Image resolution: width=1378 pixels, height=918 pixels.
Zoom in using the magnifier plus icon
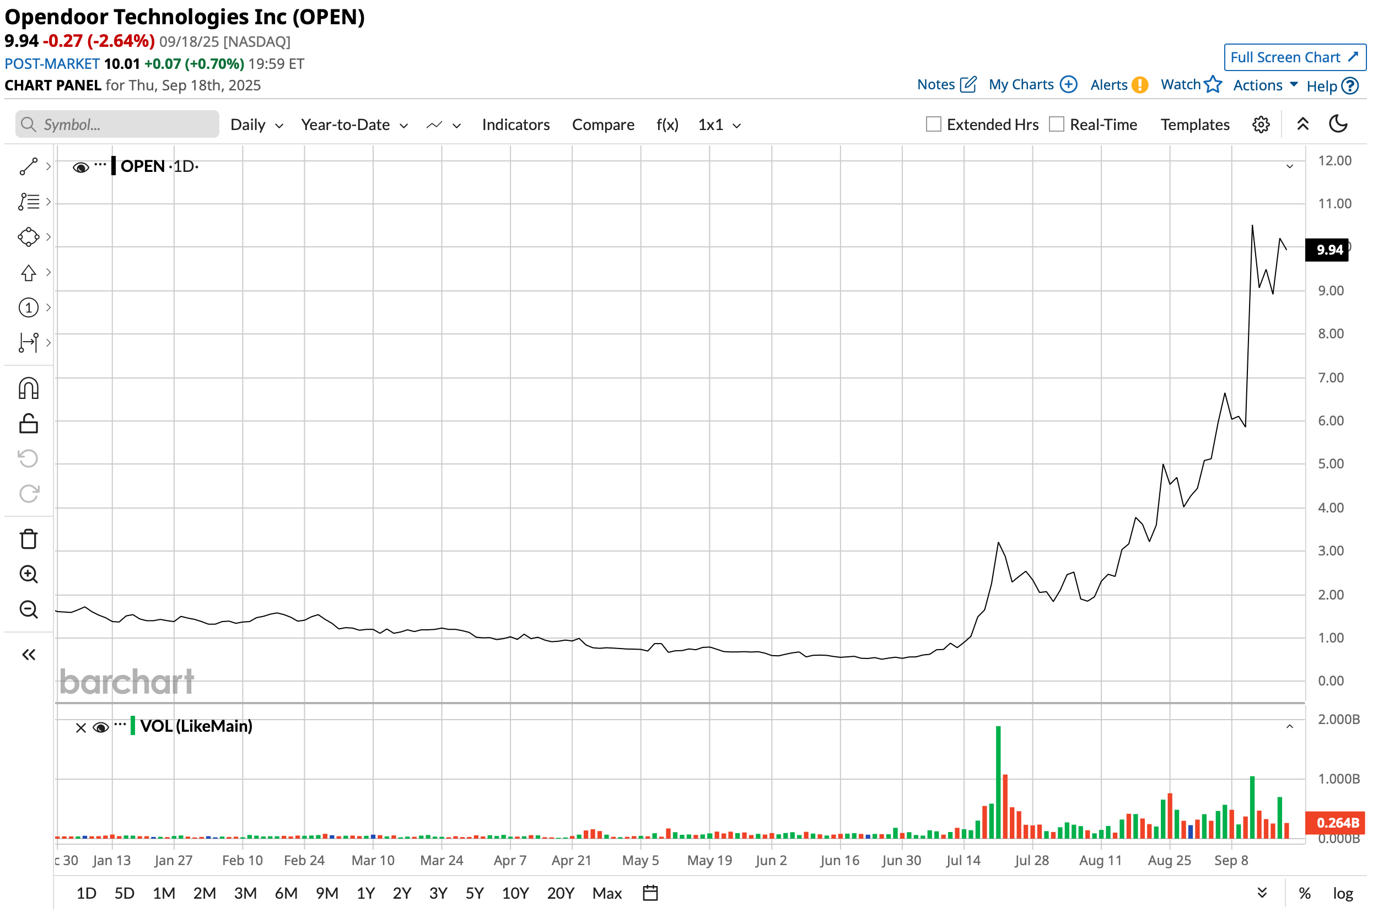(x=28, y=574)
